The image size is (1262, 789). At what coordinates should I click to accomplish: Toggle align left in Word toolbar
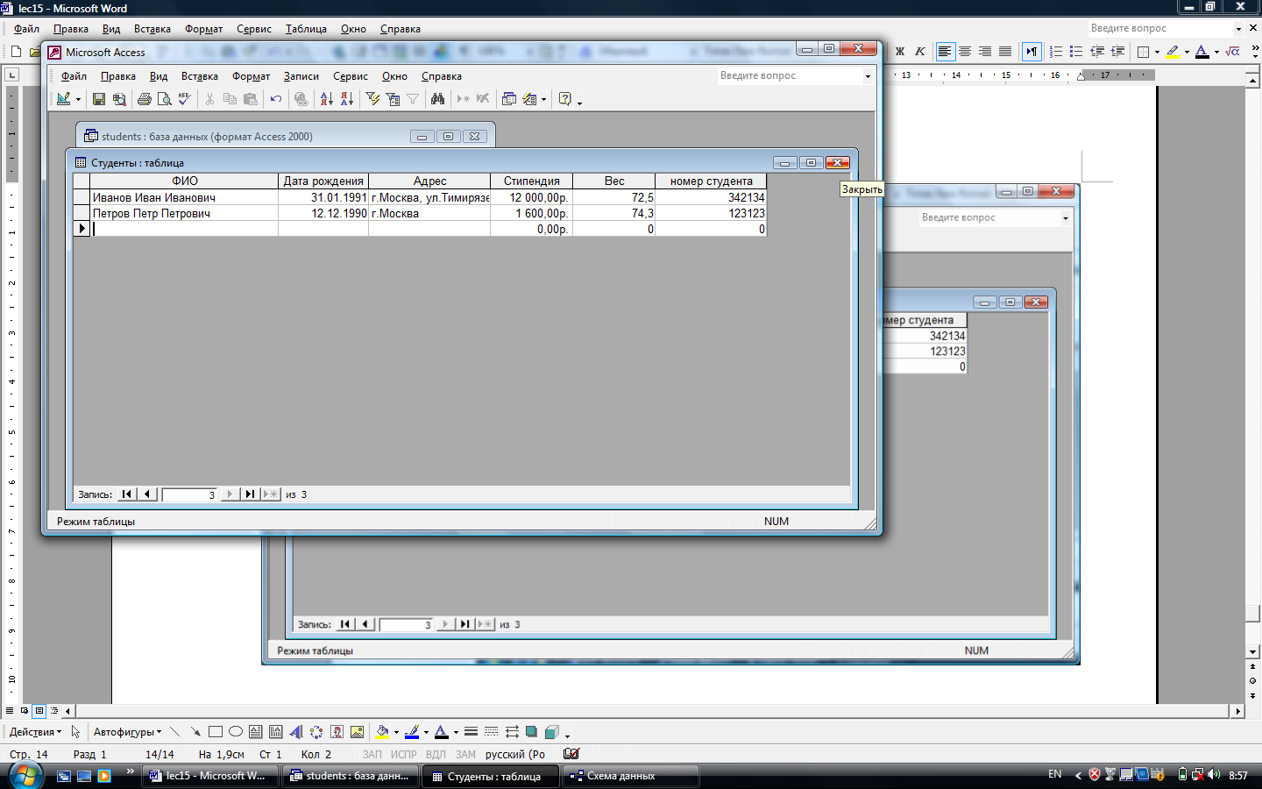tap(945, 52)
